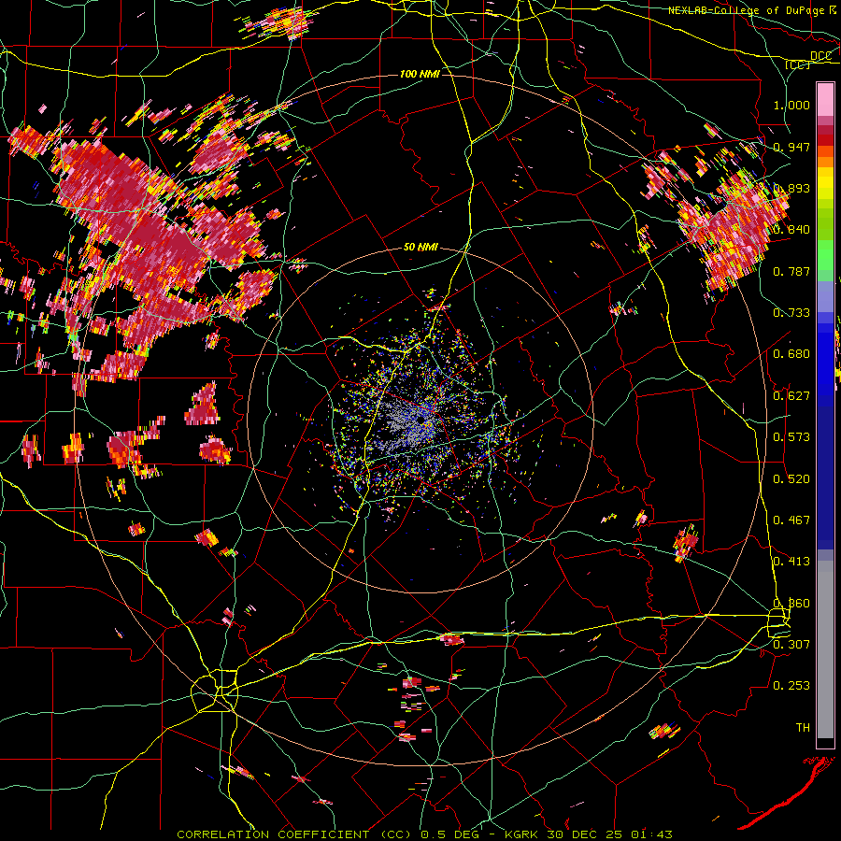This screenshot has width=841, height=841.
Task: Select the 0.520 scale value
Action: [791, 478]
